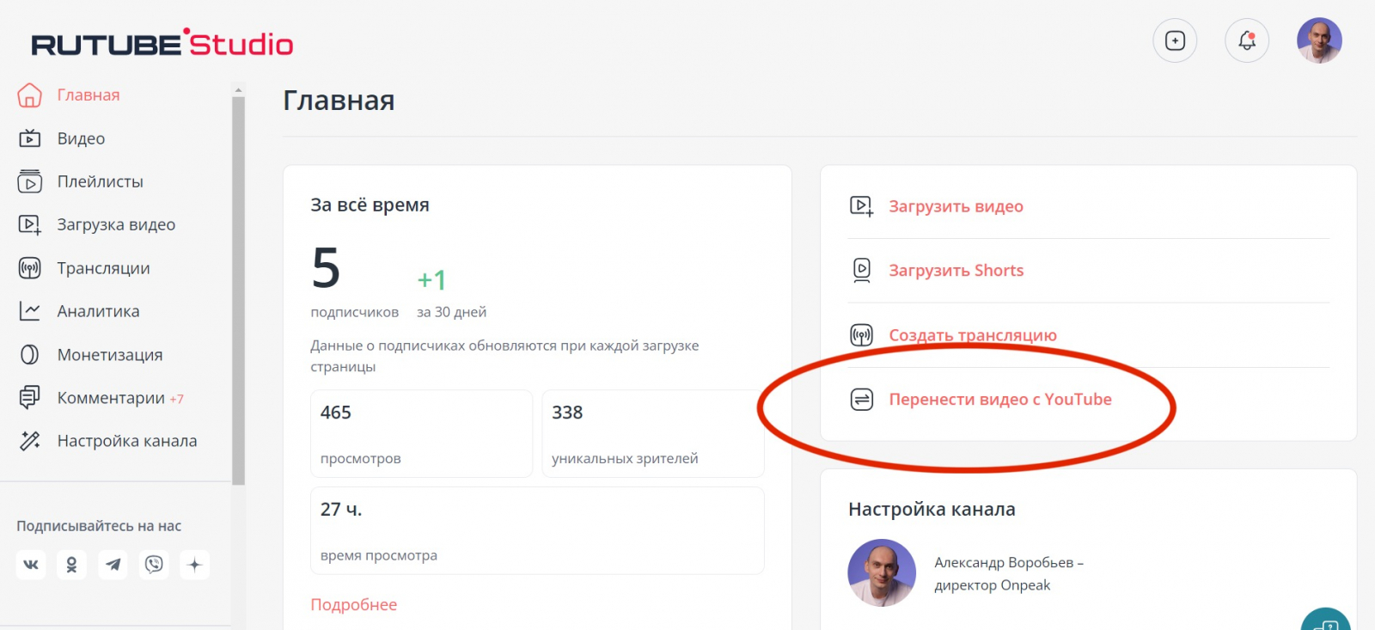Click the magic wand icon beside Настройка канала
1375x630 pixels.
(x=29, y=441)
